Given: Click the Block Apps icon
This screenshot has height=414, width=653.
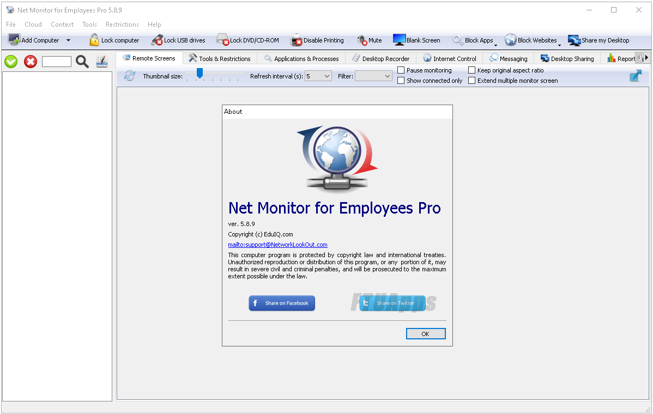Looking at the screenshot, I should point(458,40).
